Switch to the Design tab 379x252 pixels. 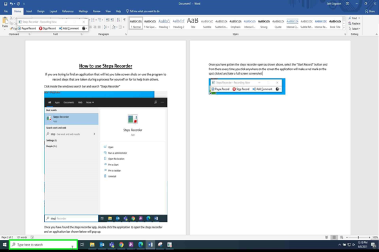[x=41, y=12]
